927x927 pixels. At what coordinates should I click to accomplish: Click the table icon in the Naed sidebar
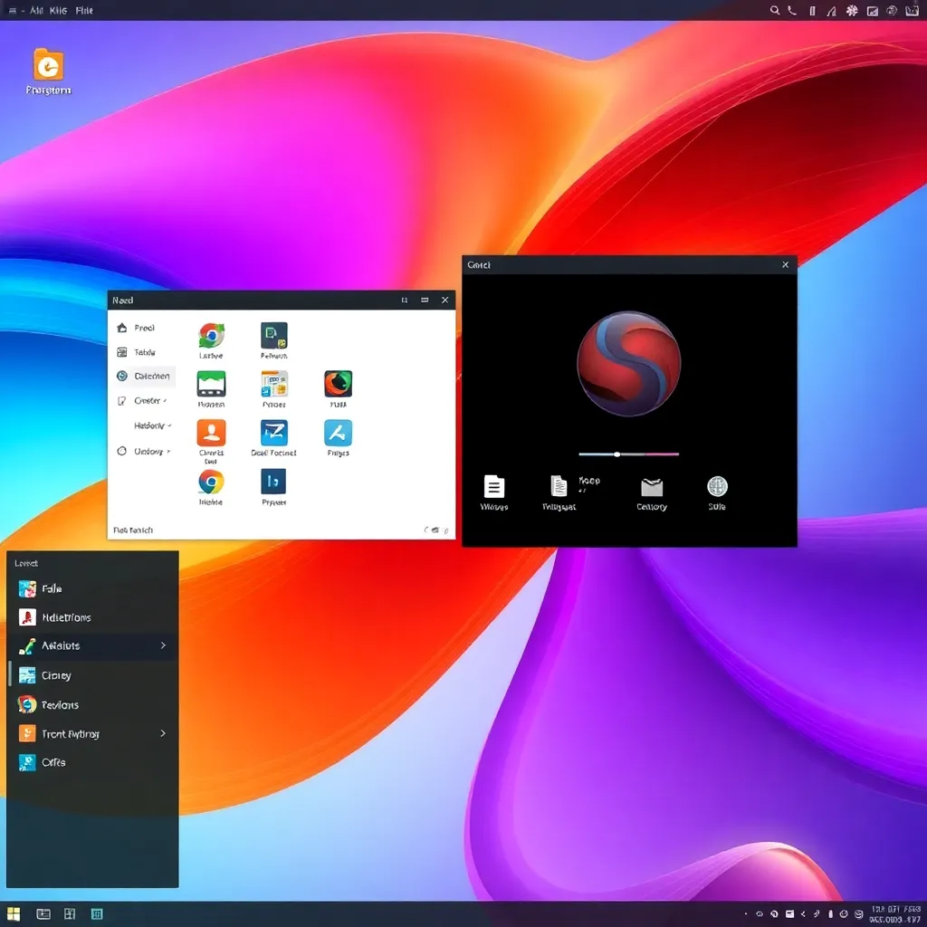[x=122, y=352]
